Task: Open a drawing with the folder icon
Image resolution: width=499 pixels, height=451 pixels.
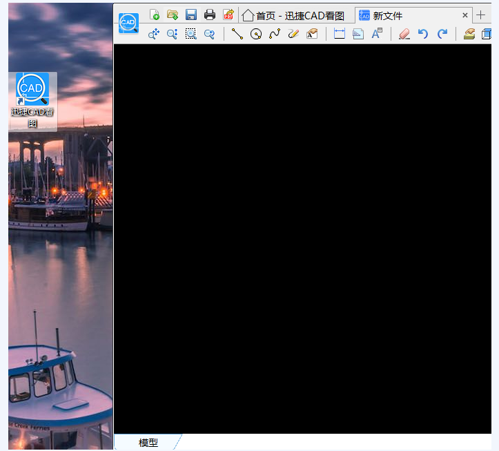Action: click(x=173, y=15)
